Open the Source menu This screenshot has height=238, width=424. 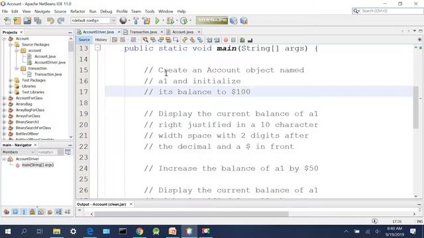[x=60, y=11]
